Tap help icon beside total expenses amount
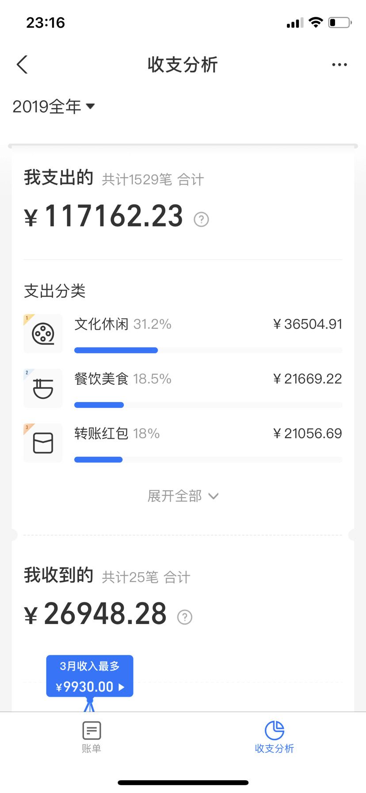The image size is (366, 793). pyautogui.click(x=201, y=219)
